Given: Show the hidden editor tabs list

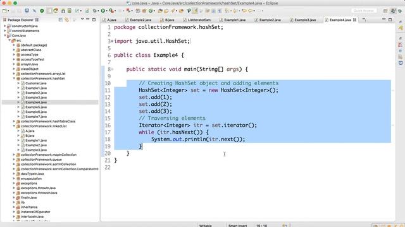Looking at the screenshot, I should coord(364,20).
